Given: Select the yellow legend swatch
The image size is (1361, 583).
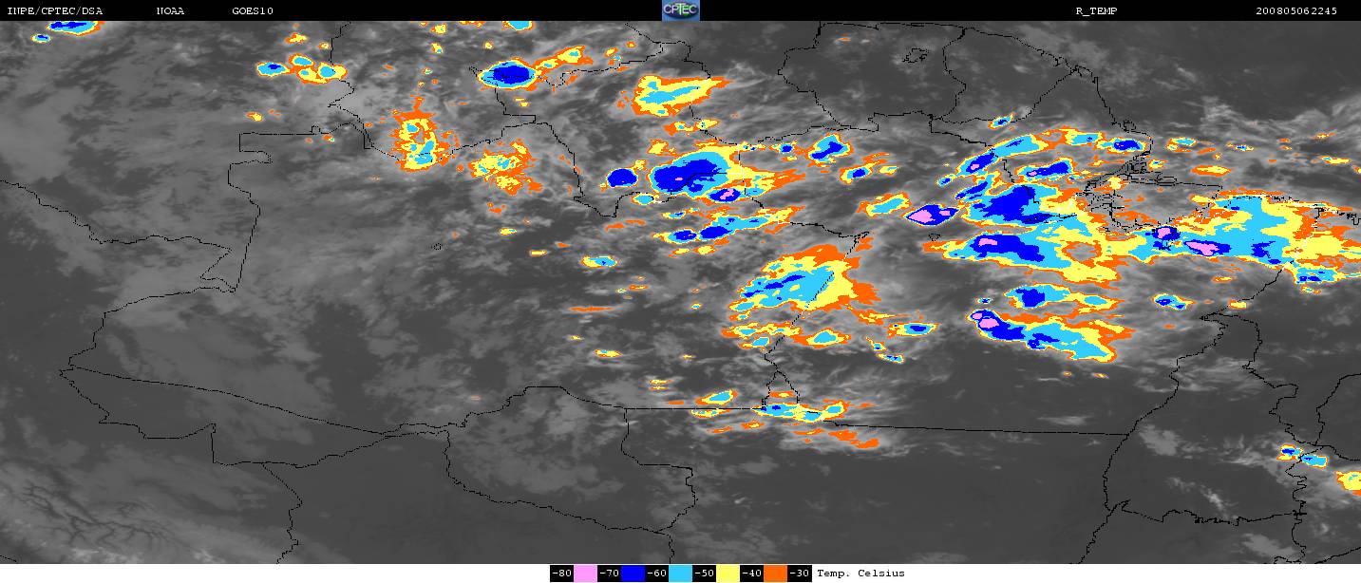Looking at the screenshot, I should pyautogui.click(x=728, y=574).
